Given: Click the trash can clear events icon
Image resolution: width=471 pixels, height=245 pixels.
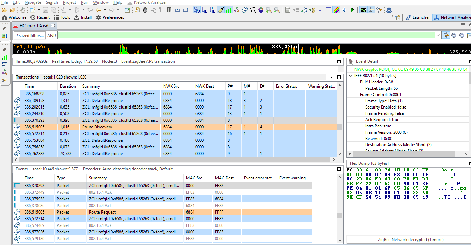Looking at the screenshot, I should tap(145, 10).
